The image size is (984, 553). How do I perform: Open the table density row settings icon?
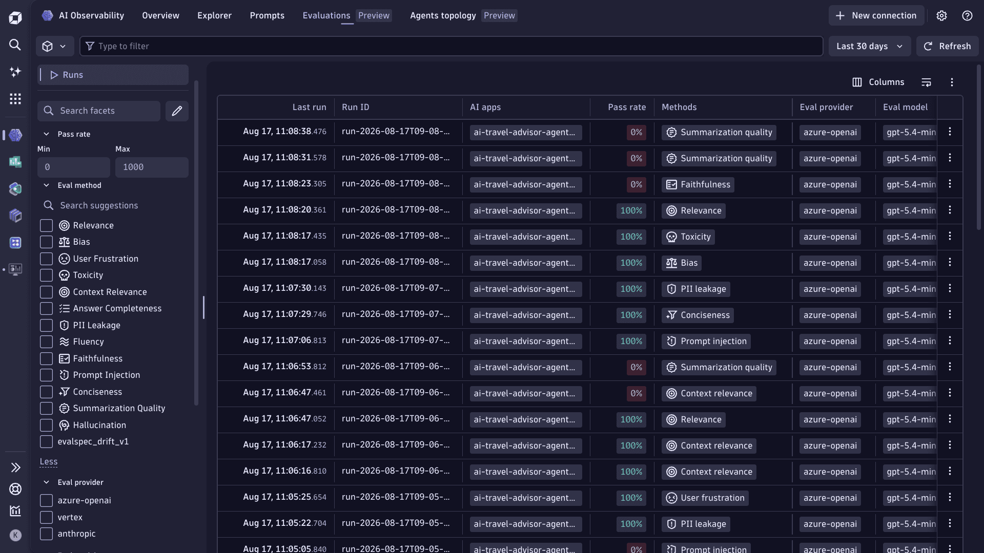pyautogui.click(x=926, y=82)
